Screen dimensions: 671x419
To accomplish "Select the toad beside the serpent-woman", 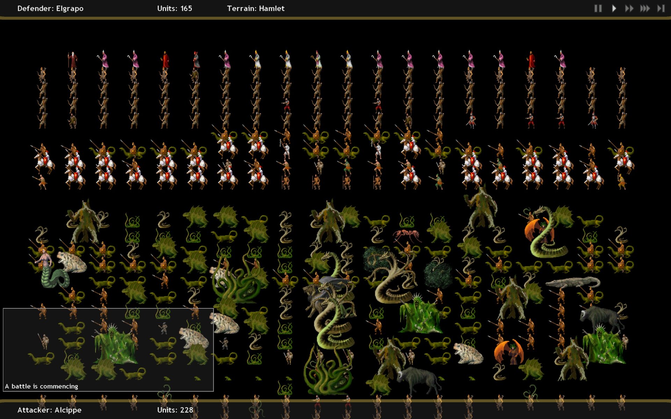I will [72, 262].
